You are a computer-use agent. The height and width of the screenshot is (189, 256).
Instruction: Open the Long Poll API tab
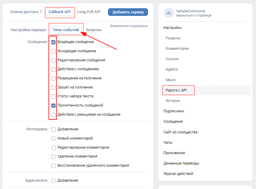(89, 12)
